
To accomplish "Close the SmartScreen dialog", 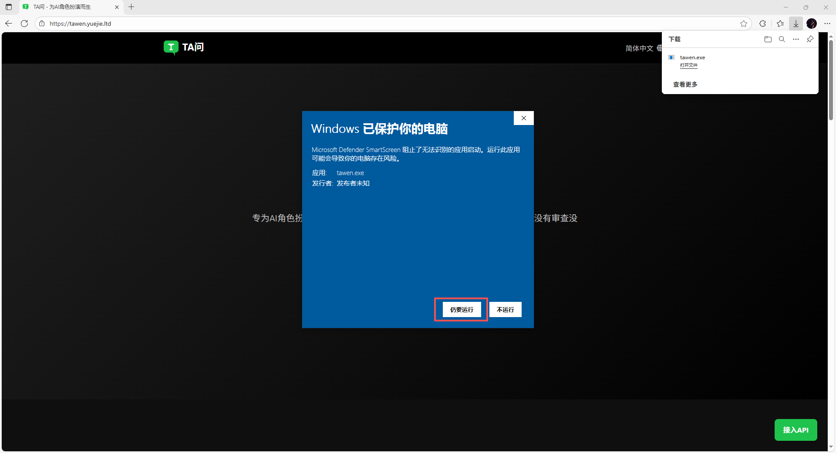I will point(524,118).
